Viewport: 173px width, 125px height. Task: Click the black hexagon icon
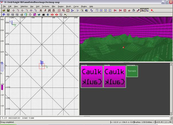(x=30, y=15)
